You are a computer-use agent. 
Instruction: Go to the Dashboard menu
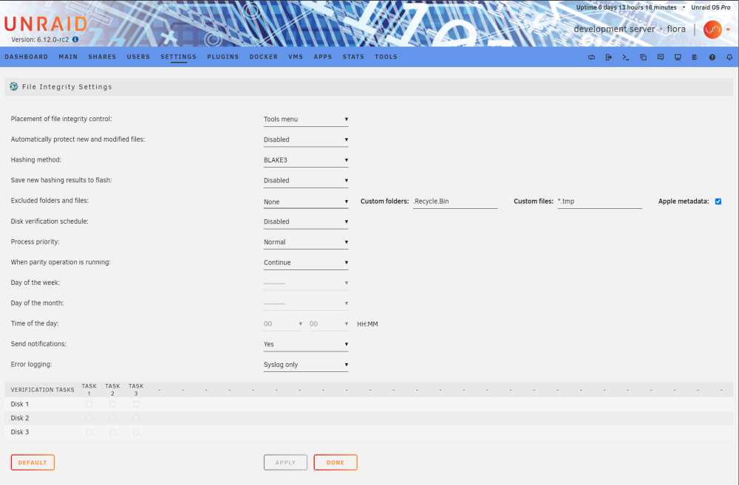pyautogui.click(x=27, y=57)
